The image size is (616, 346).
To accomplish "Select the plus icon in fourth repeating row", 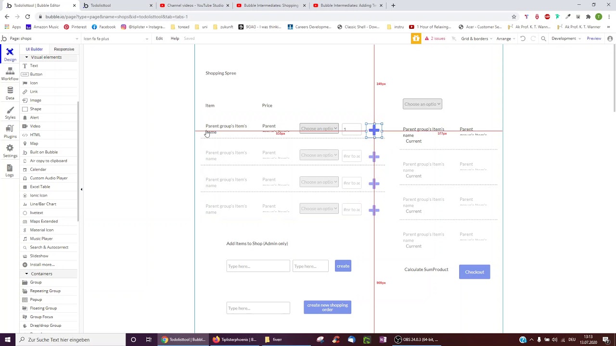I will pos(374,210).
